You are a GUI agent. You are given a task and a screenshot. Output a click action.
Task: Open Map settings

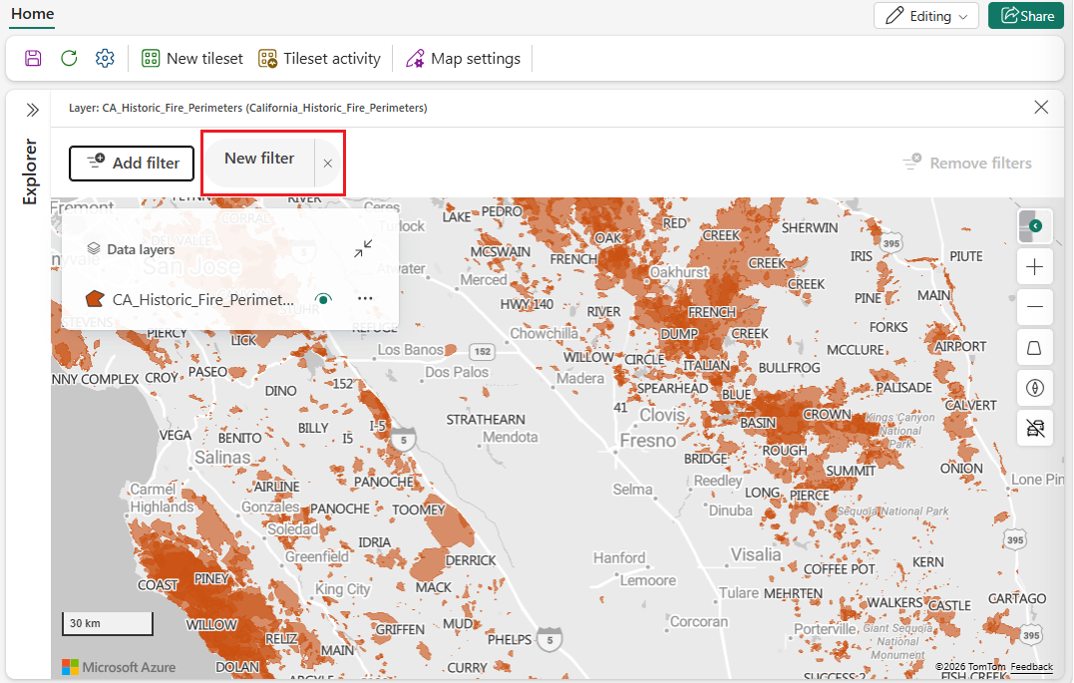(463, 58)
